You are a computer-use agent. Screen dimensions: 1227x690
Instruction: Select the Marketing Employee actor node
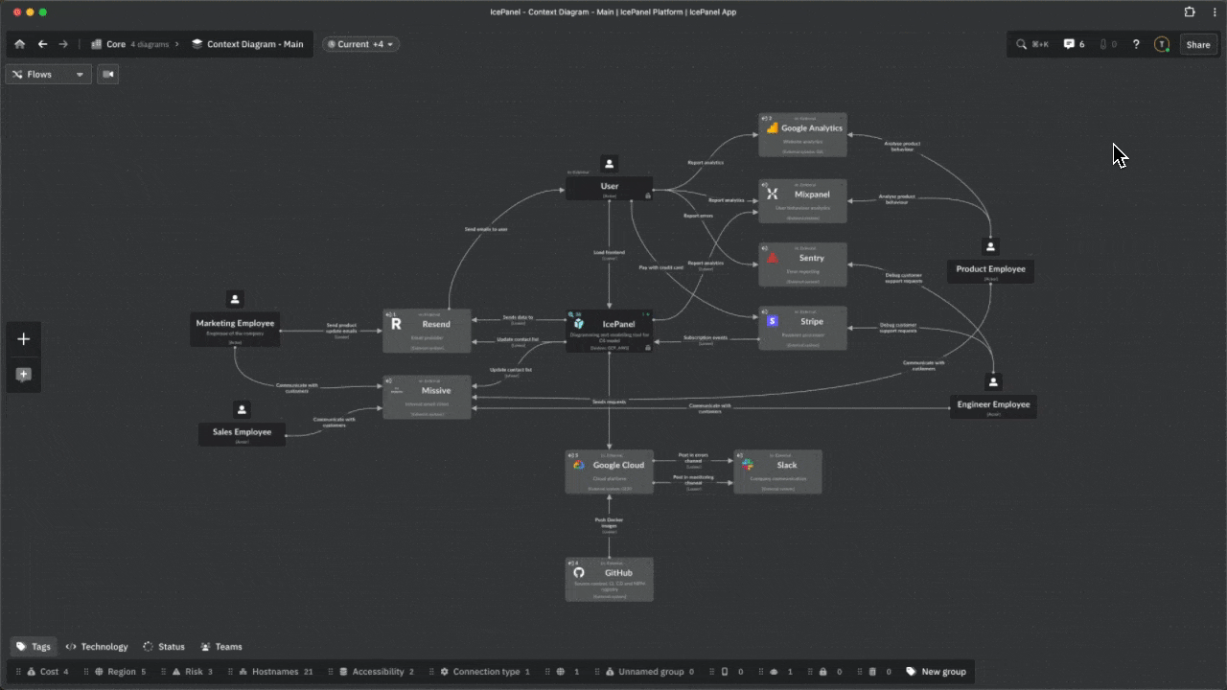pyautogui.click(x=235, y=330)
